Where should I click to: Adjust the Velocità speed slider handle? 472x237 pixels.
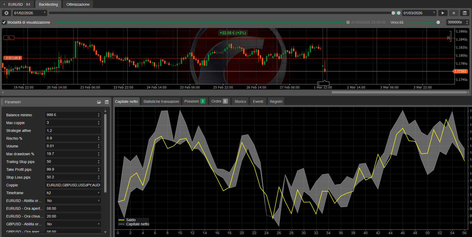click(x=438, y=22)
